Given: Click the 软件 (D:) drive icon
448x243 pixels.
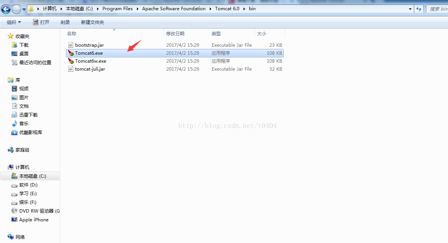Looking at the screenshot, I should tap(14, 185).
